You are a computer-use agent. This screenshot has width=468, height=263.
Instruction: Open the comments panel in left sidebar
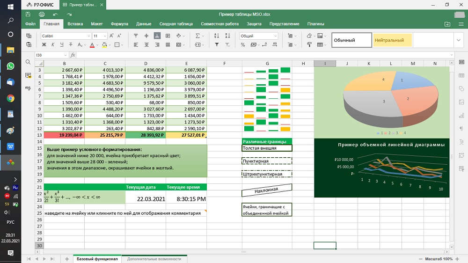(x=28, y=75)
